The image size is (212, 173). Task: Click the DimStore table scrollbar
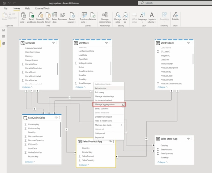click(x=112, y=68)
